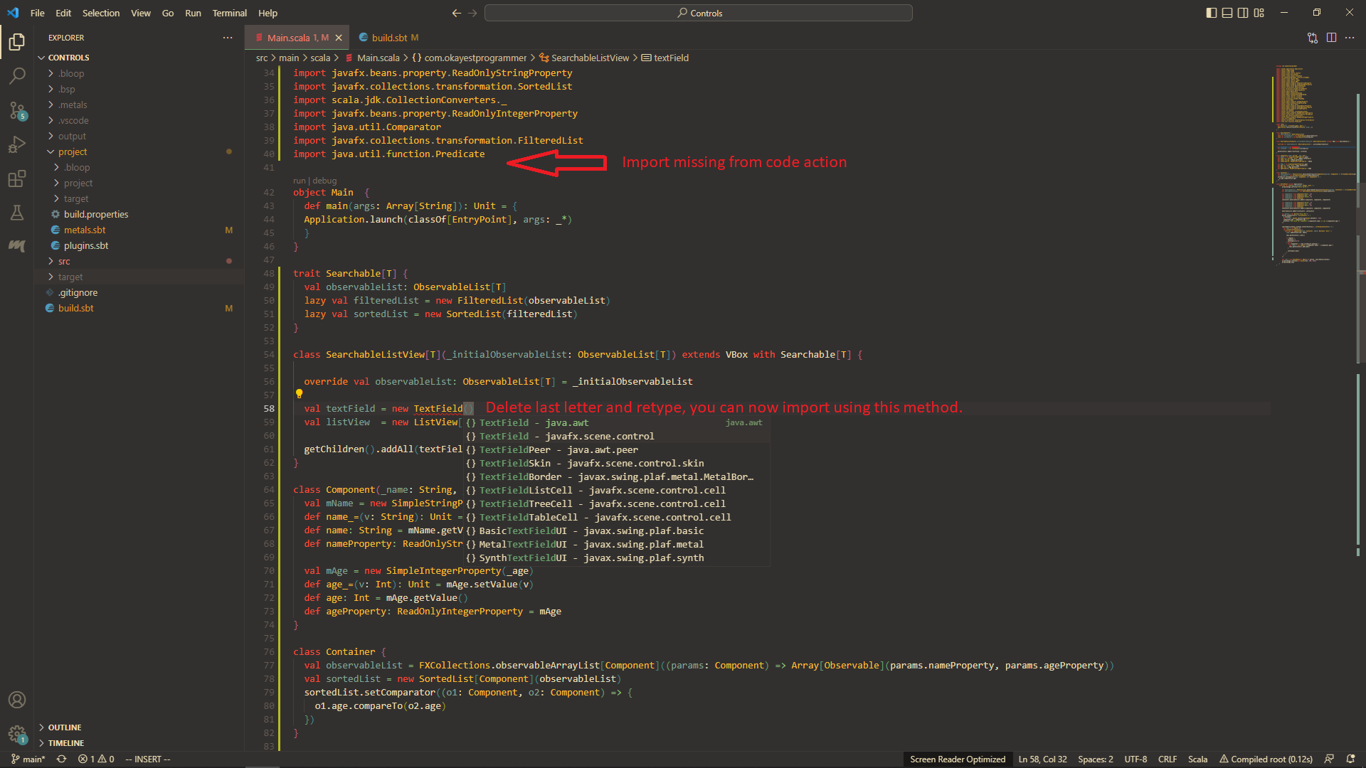Open the Extensions view

[x=17, y=178]
